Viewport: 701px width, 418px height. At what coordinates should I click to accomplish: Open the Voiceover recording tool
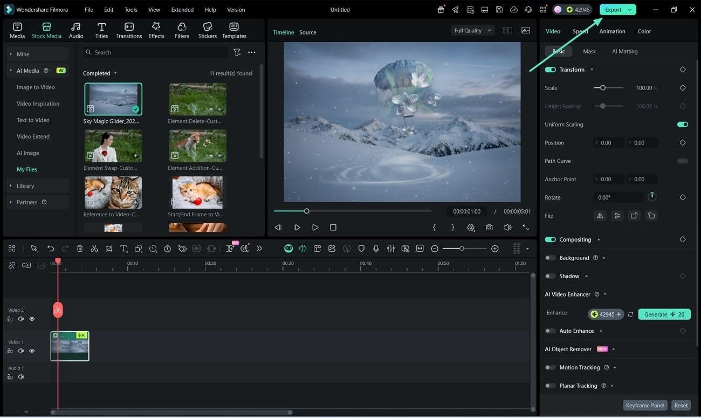point(376,248)
